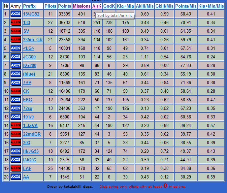Sort by the Pilots column header

click(x=50, y=6)
